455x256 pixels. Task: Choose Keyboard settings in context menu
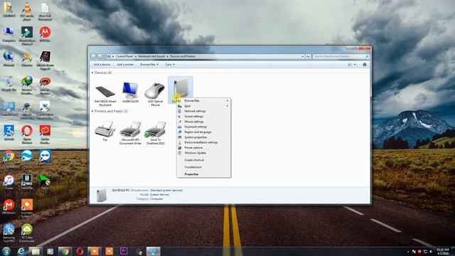pyautogui.click(x=204, y=127)
